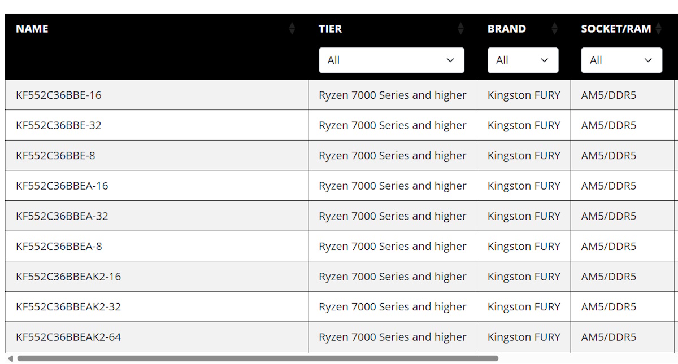Open the TIER filter dropdown
678x364 pixels.
tap(391, 60)
